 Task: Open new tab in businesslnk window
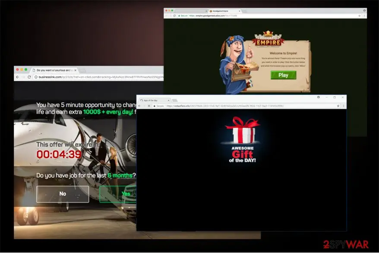tap(83, 70)
